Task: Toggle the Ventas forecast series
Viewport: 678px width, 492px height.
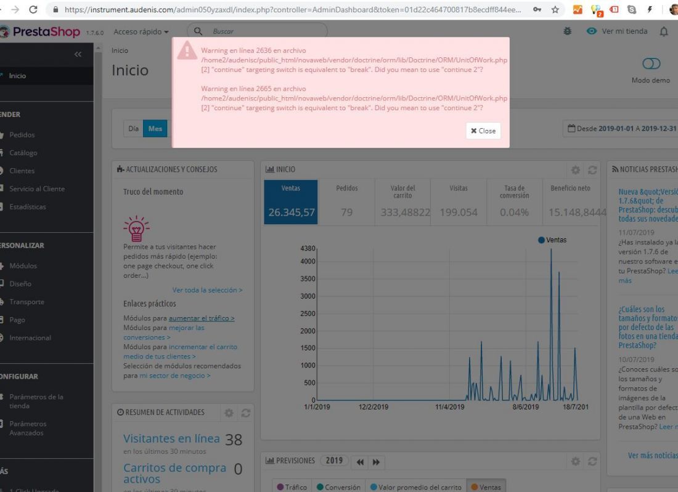Action: pyautogui.click(x=486, y=487)
